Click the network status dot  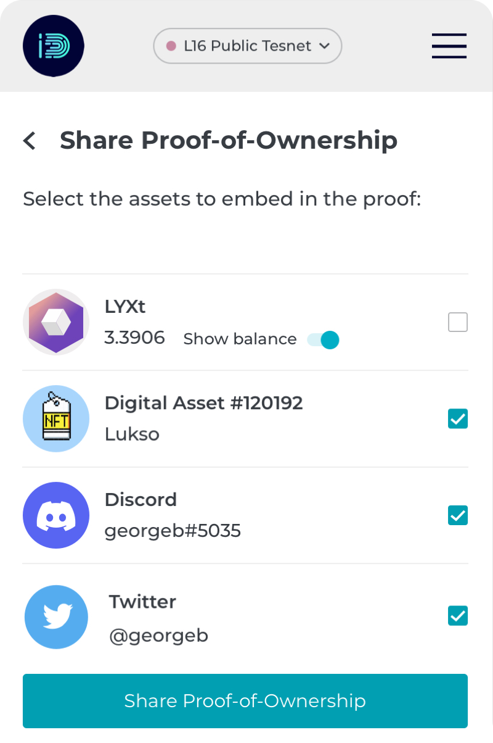click(171, 46)
